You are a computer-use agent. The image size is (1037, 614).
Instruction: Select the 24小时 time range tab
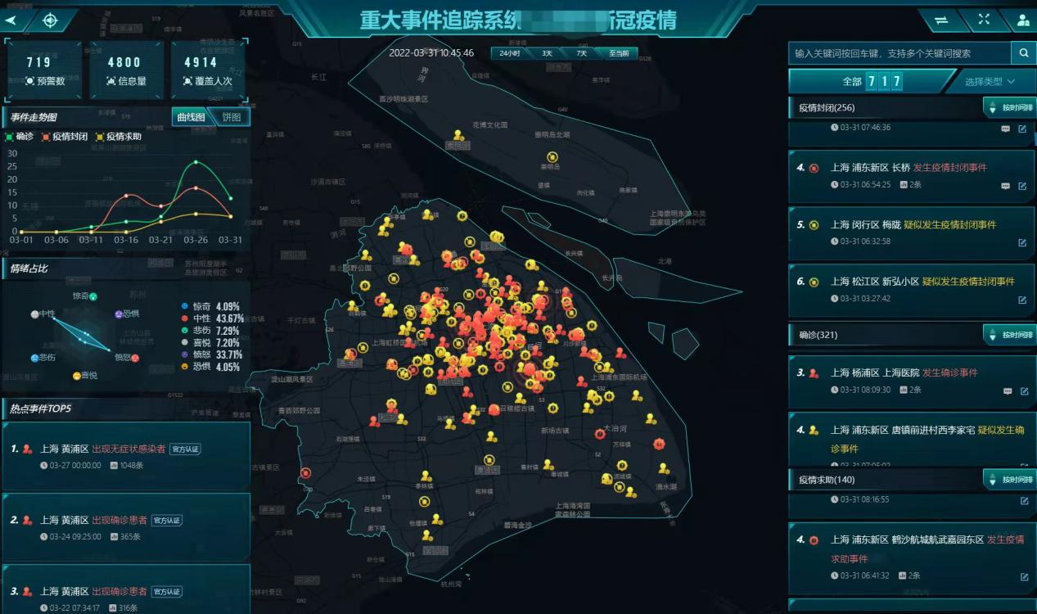click(510, 53)
